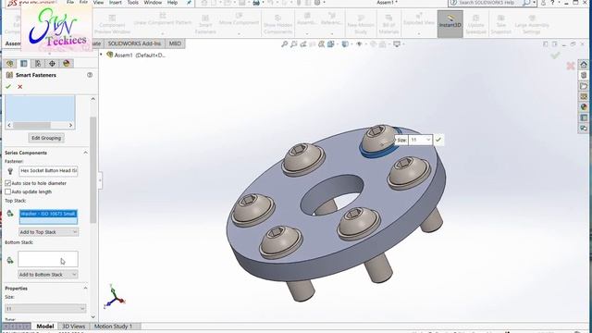Open Exploded View dropdown arrow
The image size is (592, 333).
tap(419, 33)
